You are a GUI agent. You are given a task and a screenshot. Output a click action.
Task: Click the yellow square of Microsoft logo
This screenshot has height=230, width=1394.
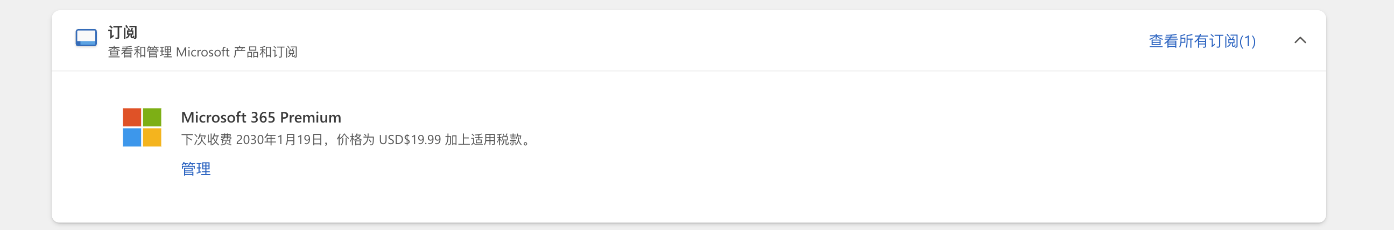pos(152,137)
